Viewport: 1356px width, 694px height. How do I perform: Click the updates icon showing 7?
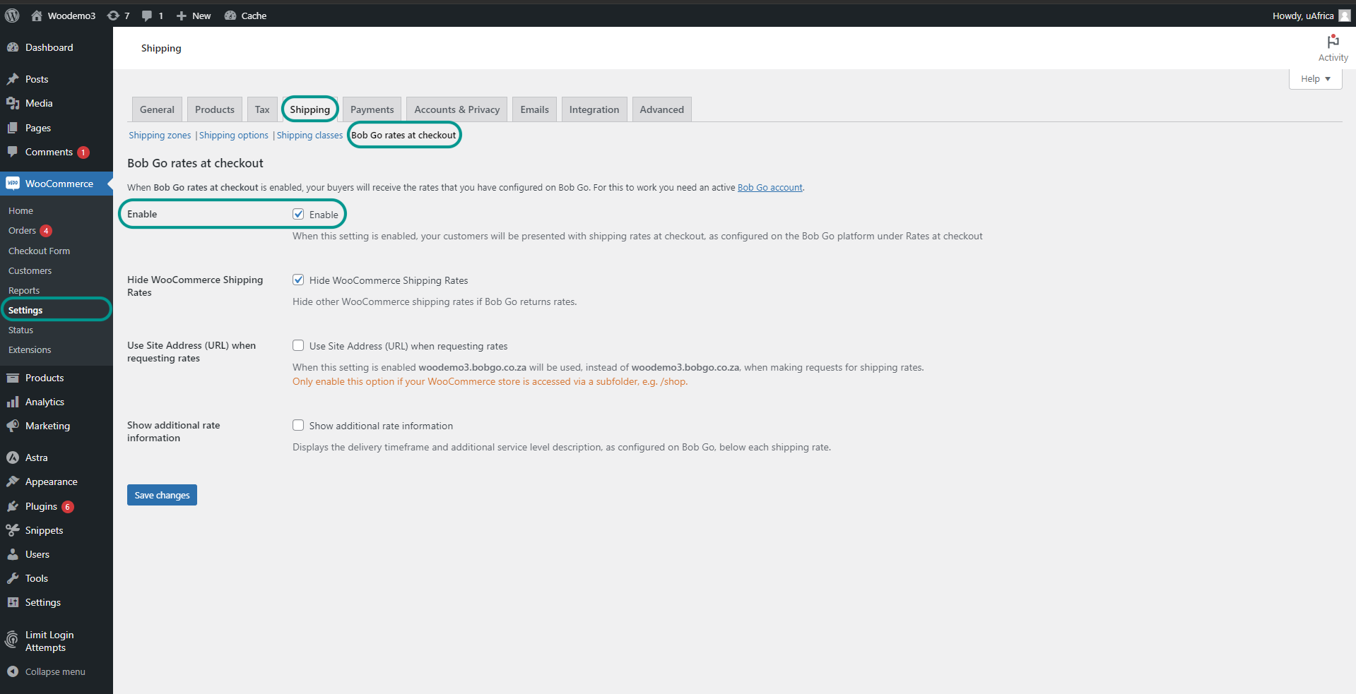click(113, 16)
